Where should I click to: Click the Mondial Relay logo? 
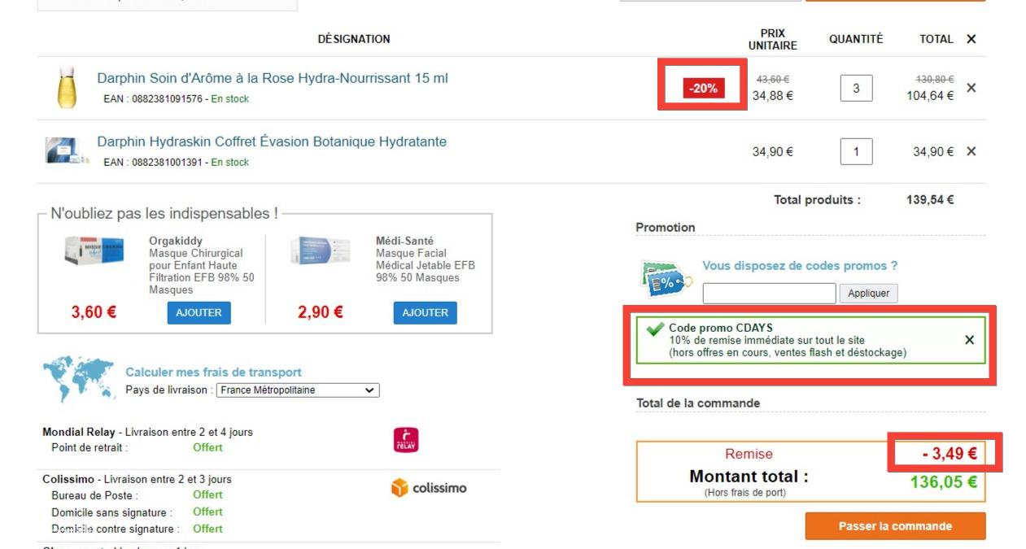[405, 440]
